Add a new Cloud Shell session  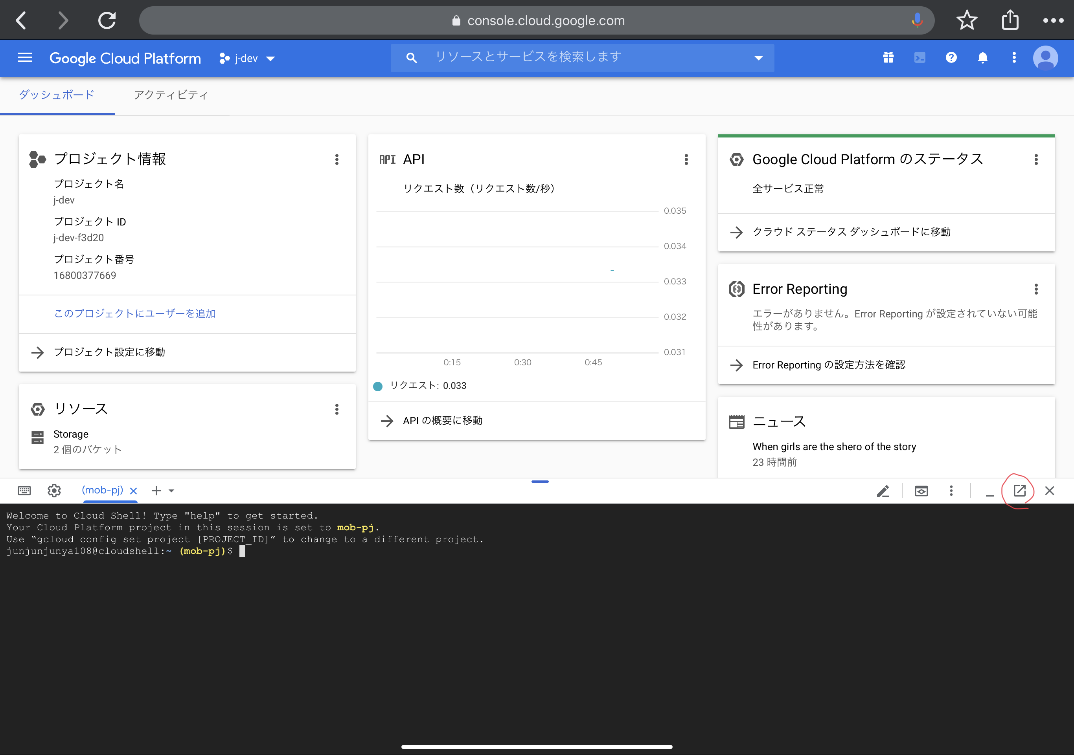point(156,490)
